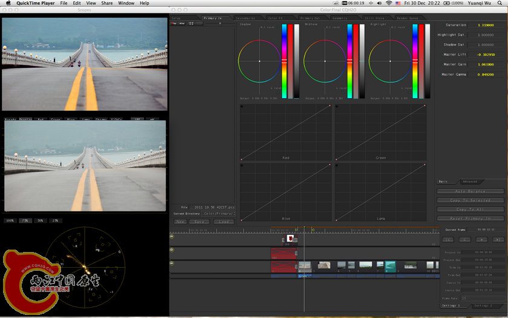Image resolution: width=508 pixels, height=318 pixels.
Task: Toggle the IRE scale option
Action: 137,119
